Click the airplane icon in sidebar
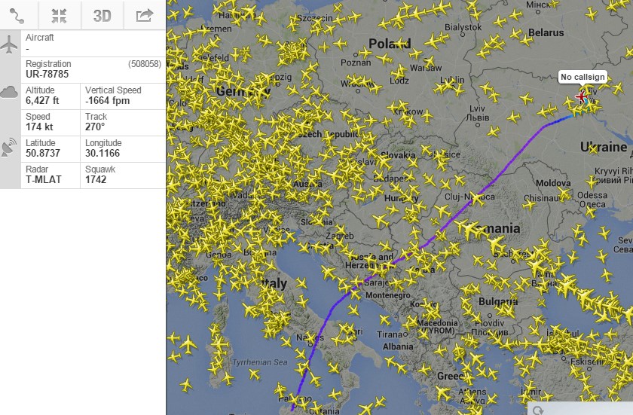Screen dimensions: 633x415 pyautogui.click(x=10, y=44)
